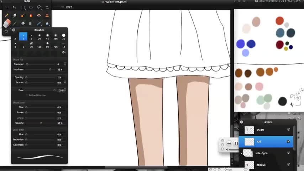
Task: Open the Brushes gear settings menu
Action: pos(64,52)
